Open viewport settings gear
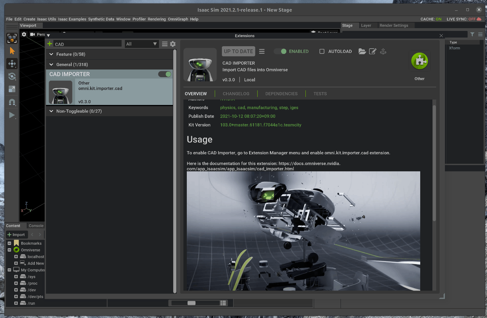The height and width of the screenshot is (318, 487). (24, 34)
